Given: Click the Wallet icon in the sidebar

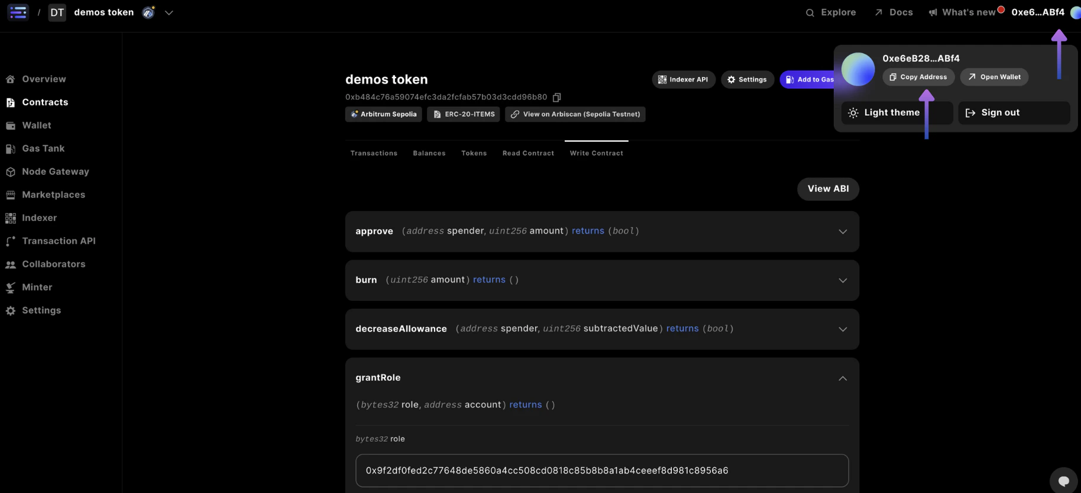Looking at the screenshot, I should tap(11, 126).
